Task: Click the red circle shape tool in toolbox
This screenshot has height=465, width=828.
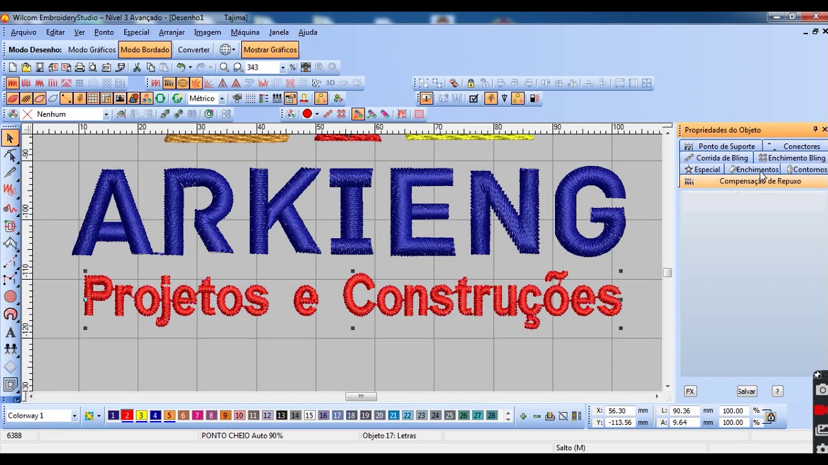Action: point(10,297)
